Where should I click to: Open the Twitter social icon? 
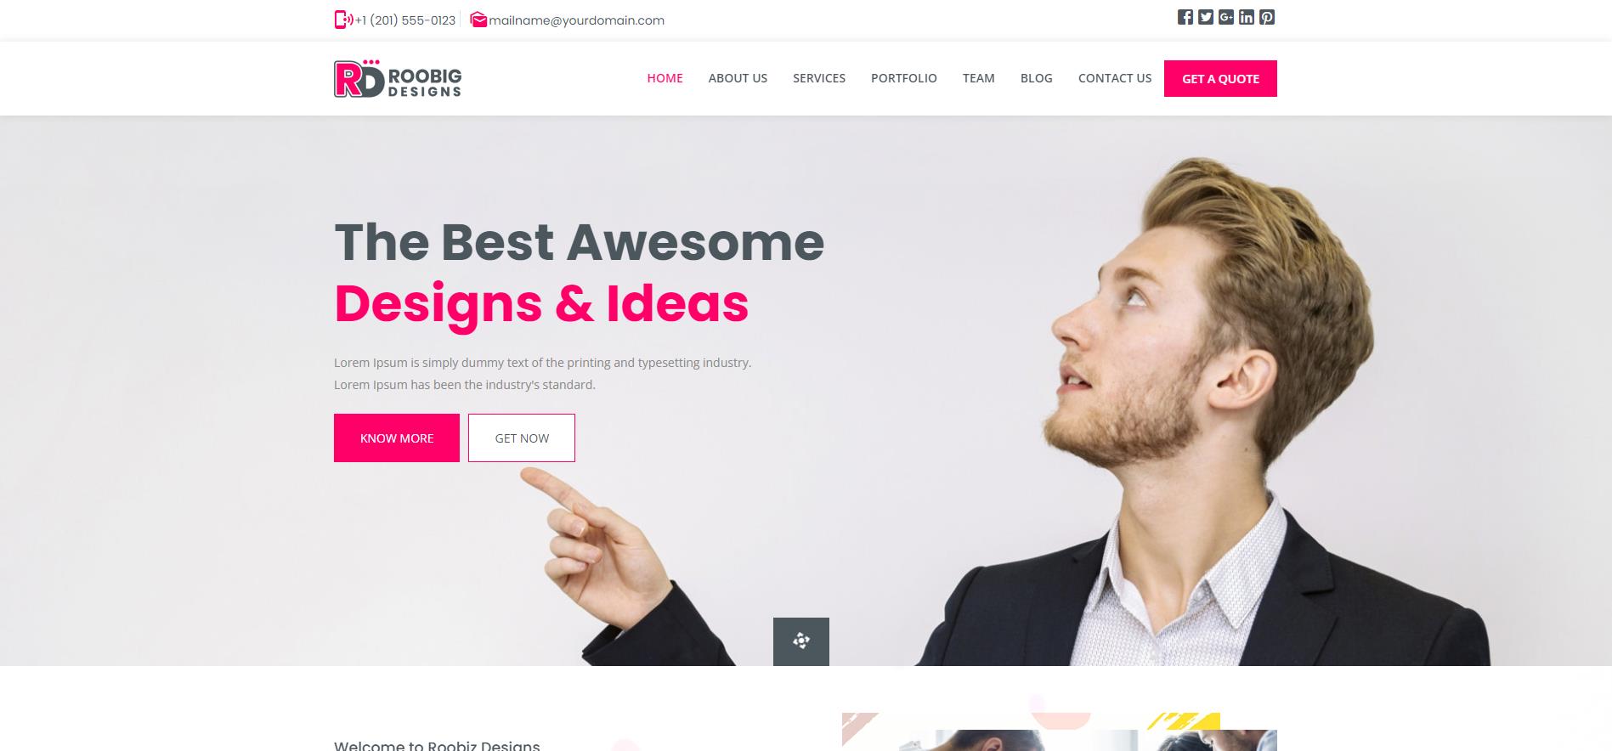(1206, 17)
